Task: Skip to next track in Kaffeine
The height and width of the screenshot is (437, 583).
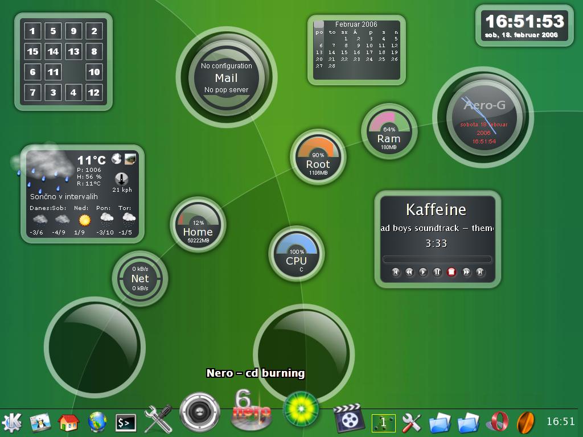Action: point(480,272)
